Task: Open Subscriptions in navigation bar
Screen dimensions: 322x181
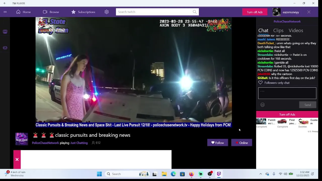Action: point(83,12)
